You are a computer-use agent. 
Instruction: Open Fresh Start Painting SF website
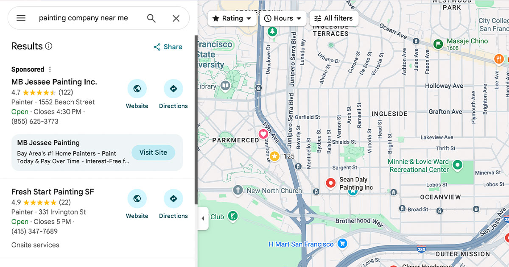(137, 199)
